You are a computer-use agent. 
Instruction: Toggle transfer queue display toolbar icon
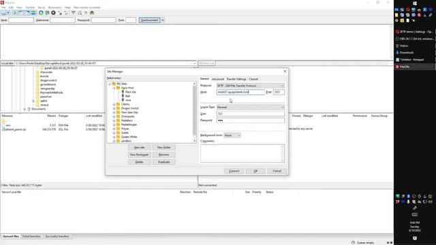coord(33,13)
